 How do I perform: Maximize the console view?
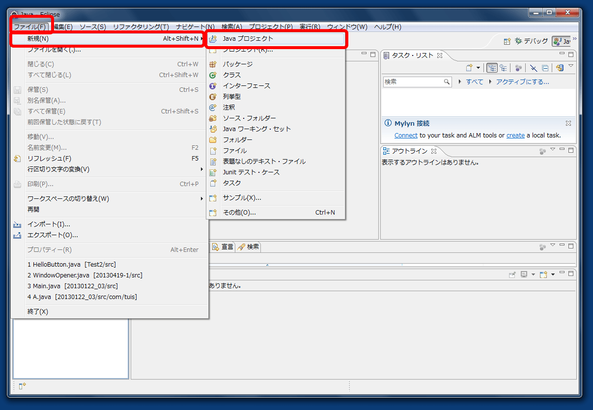[x=570, y=273]
